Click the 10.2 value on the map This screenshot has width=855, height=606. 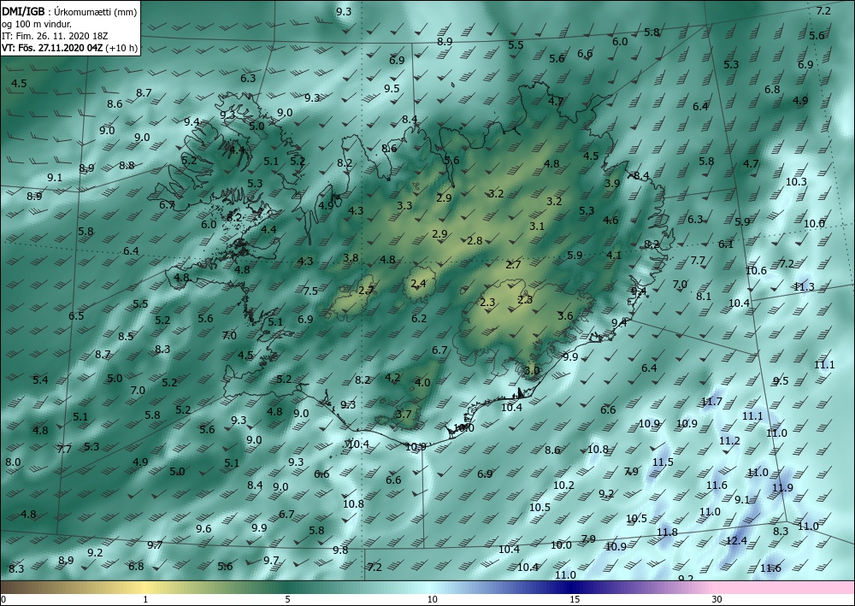tap(563, 485)
